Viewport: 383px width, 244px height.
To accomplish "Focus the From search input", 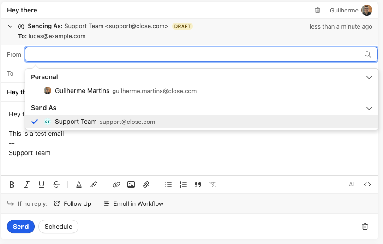I will click(x=201, y=54).
